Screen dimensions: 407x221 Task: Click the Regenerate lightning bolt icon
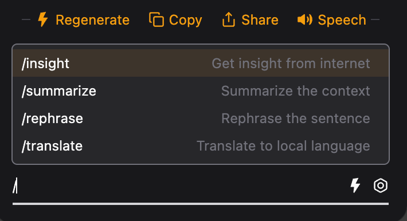click(x=42, y=19)
